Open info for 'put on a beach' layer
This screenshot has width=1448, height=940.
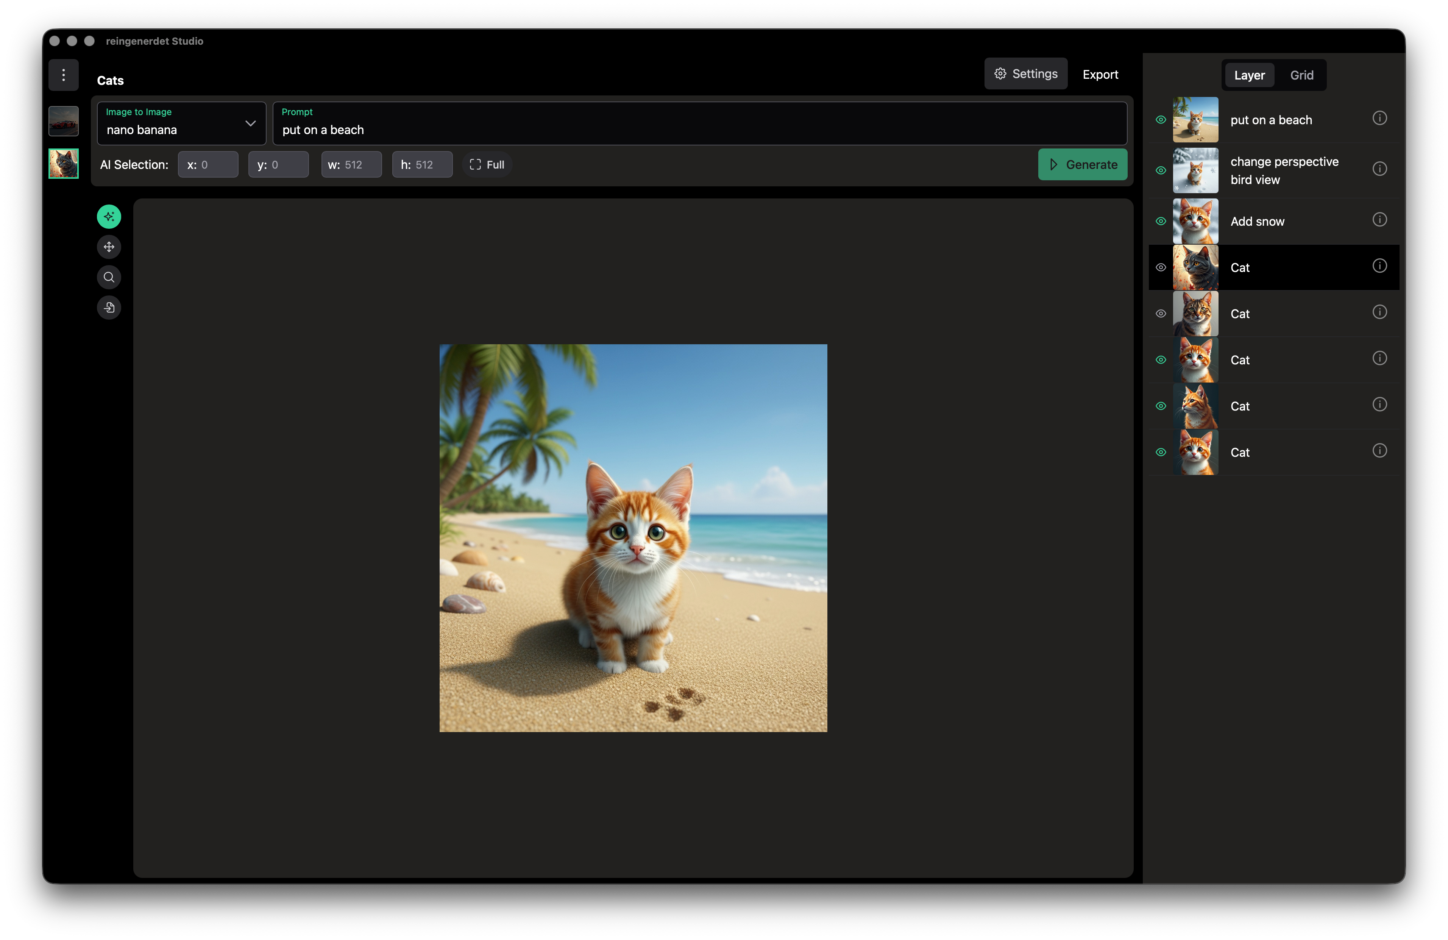pyautogui.click(x=1379, y=118)
